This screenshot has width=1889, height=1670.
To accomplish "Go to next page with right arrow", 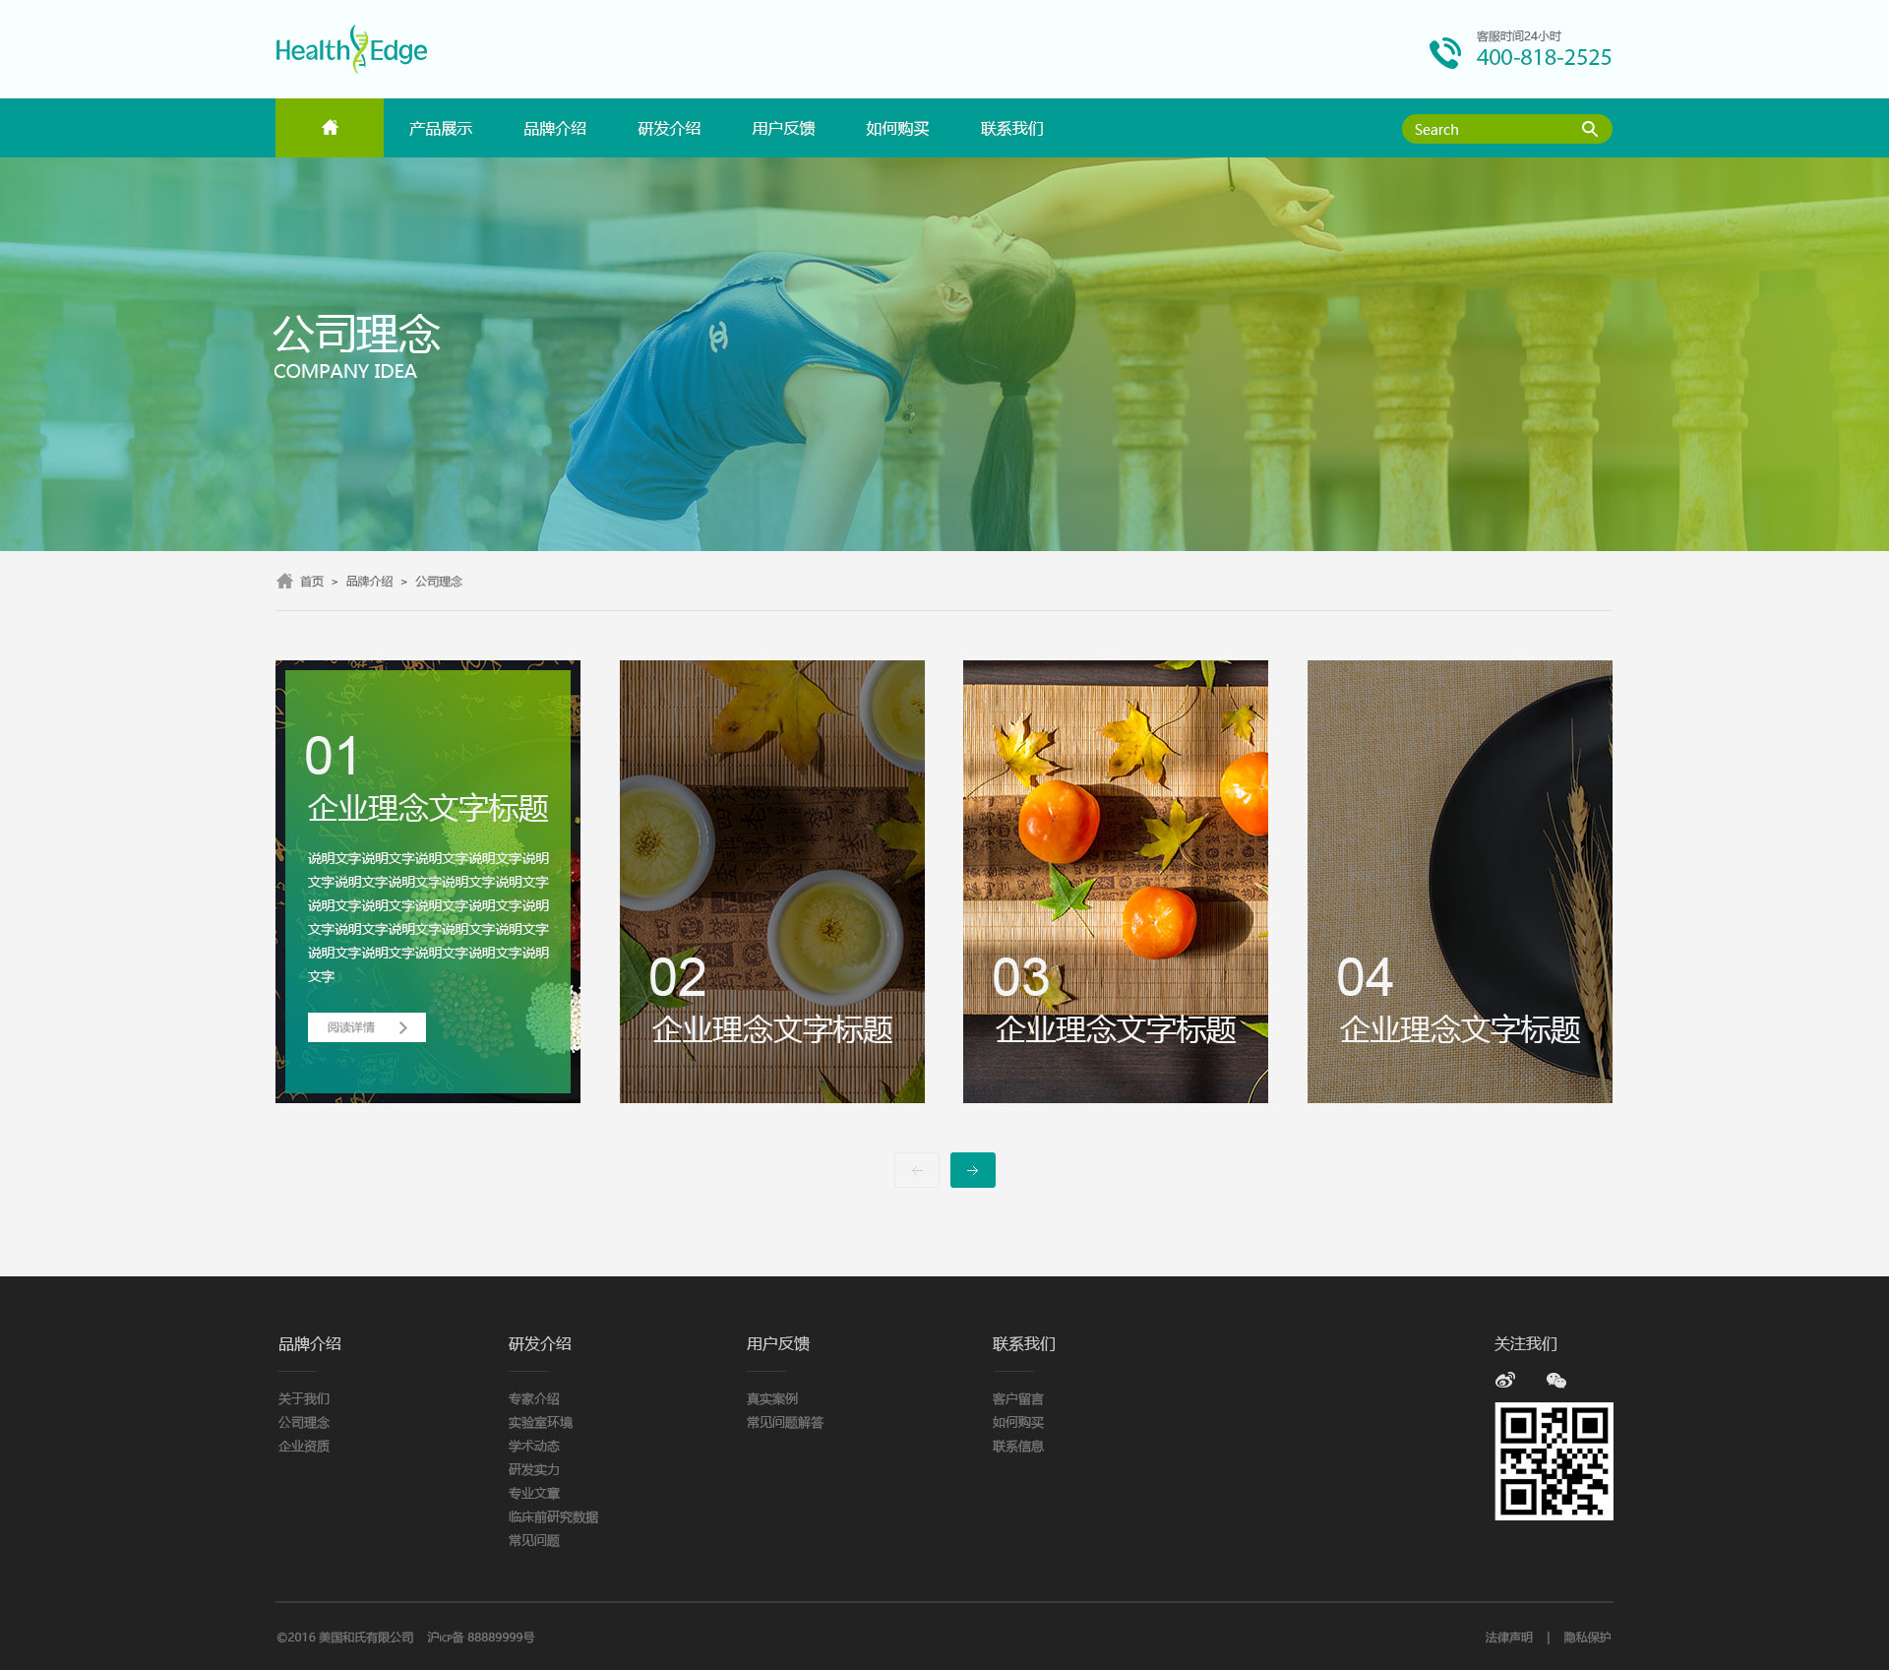I will coord(972,1170).
